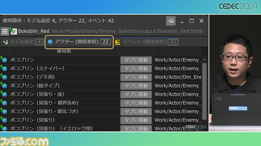Select the ボコブリン（見張り）row name
The width and height of the screenshot is (261, 146).
coord(33,120)
